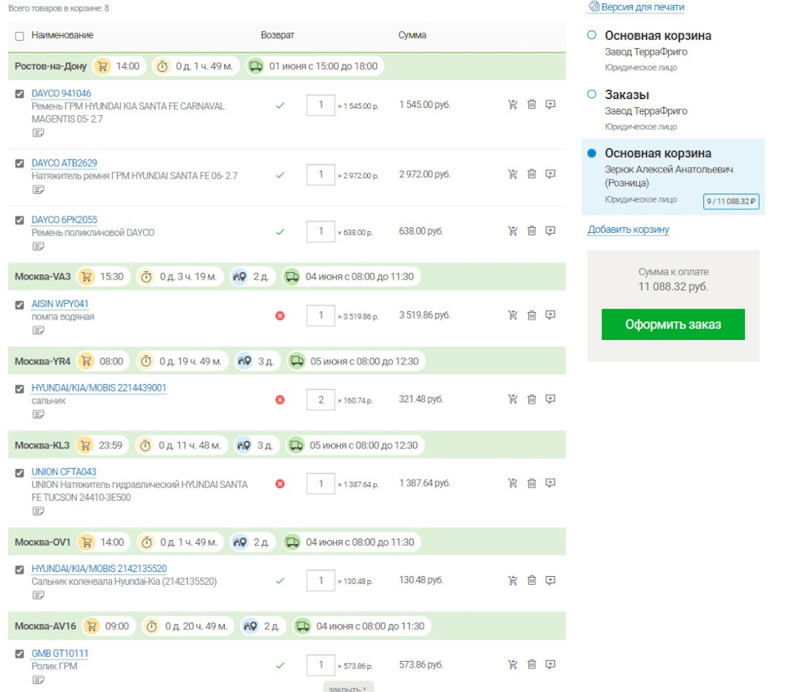Open UNION CFTA043 product link
This screenshot has height=692, width=785.
pyautogui.click(x=64, y=472)
